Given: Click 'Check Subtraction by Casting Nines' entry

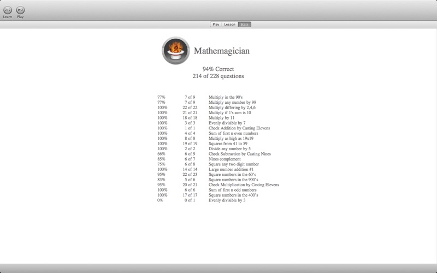Looking at the screenshot, I should click(x=239, y=154).
